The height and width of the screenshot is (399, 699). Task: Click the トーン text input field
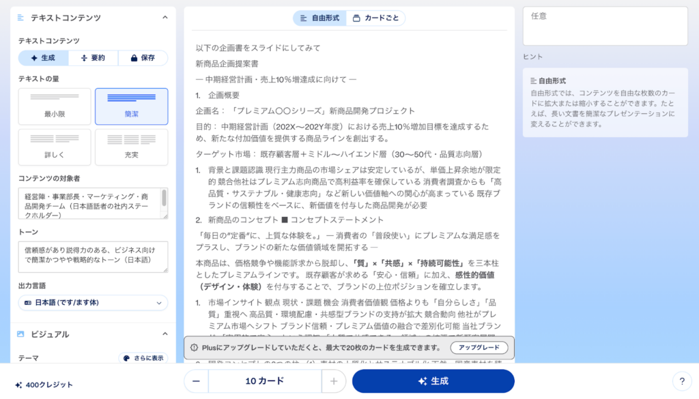tap(93, 256)
